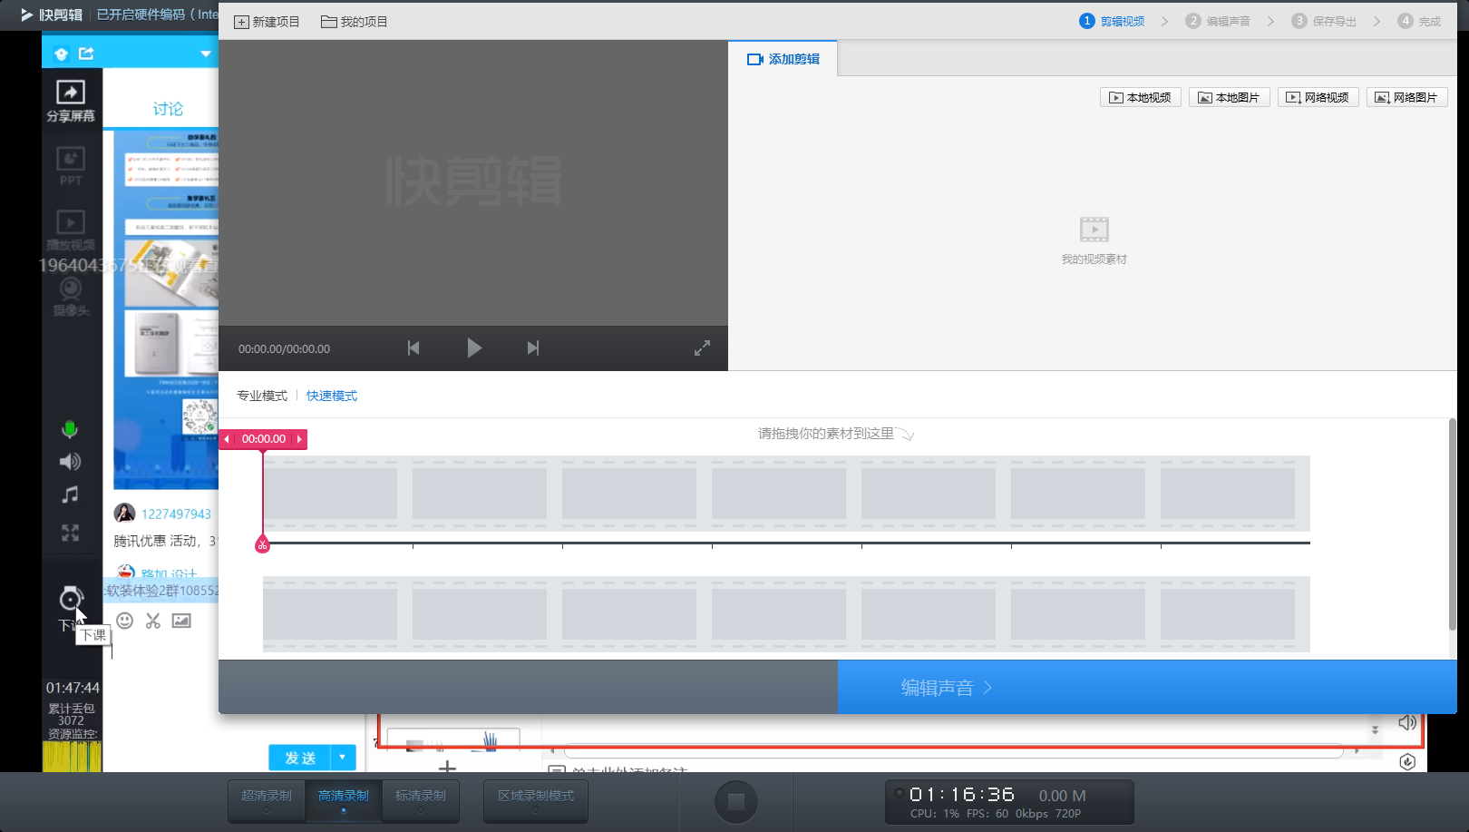Select the 添加剪辑 tab

point(783,59)
